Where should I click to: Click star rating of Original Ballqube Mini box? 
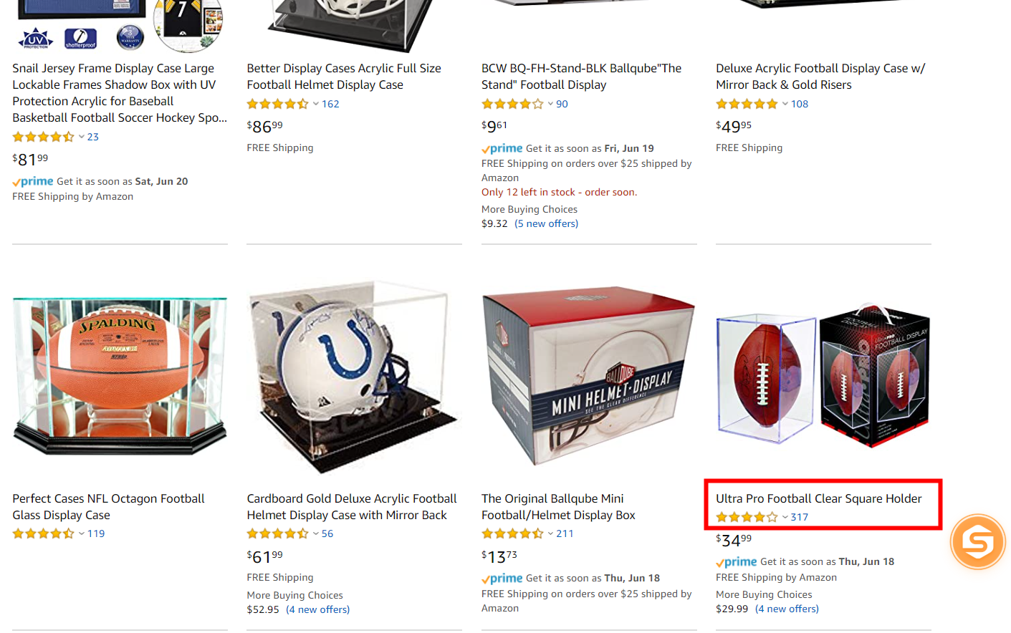pyautogui.click(x=512, y=533)
